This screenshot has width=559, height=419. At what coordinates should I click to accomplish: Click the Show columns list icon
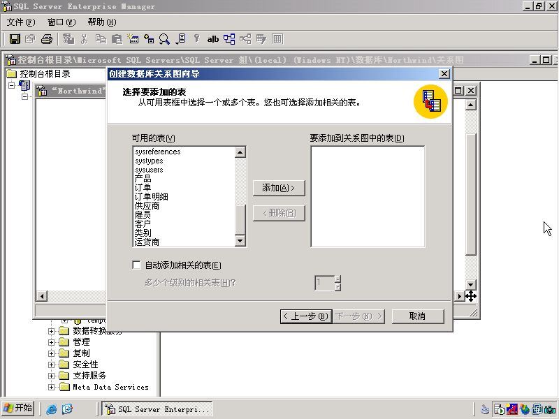click(x=181, y=39)
